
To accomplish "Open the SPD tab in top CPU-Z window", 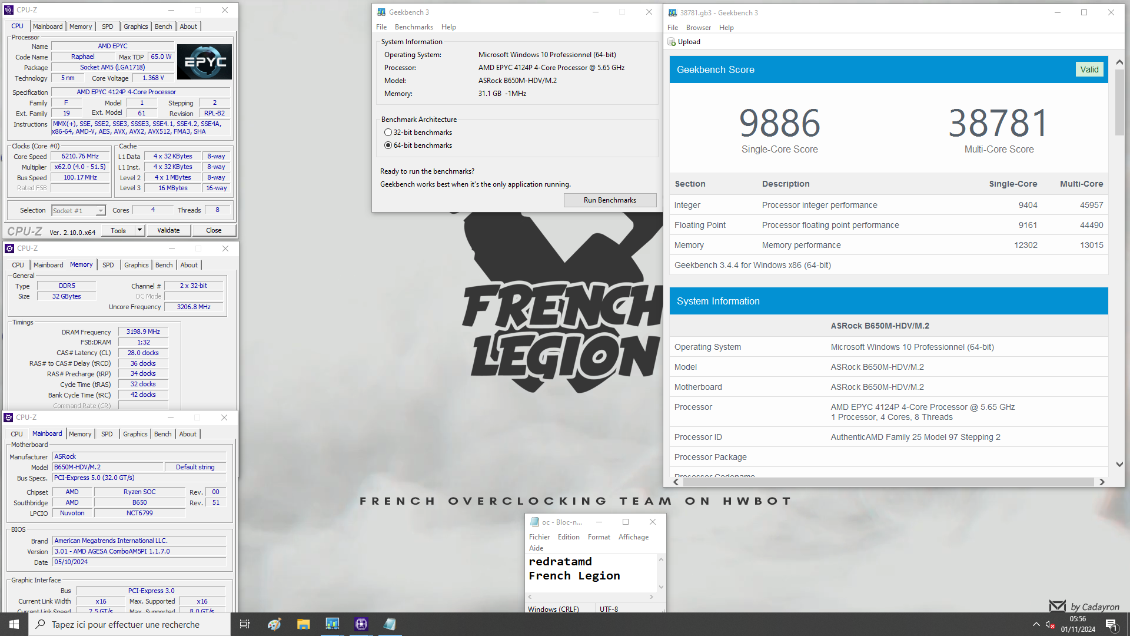I will pos(107,26).
